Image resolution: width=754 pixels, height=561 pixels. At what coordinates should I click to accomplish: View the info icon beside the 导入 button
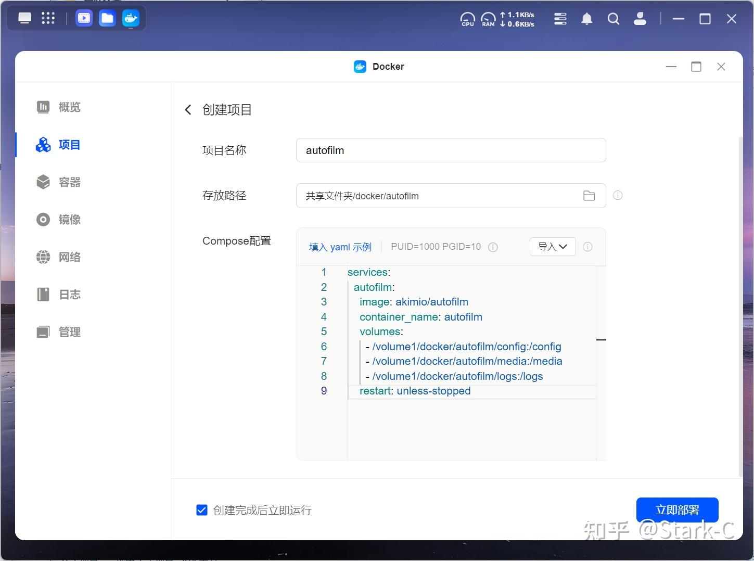tap(587, 247)
